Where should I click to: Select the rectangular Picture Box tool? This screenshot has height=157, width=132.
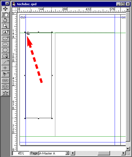point(5,39)
